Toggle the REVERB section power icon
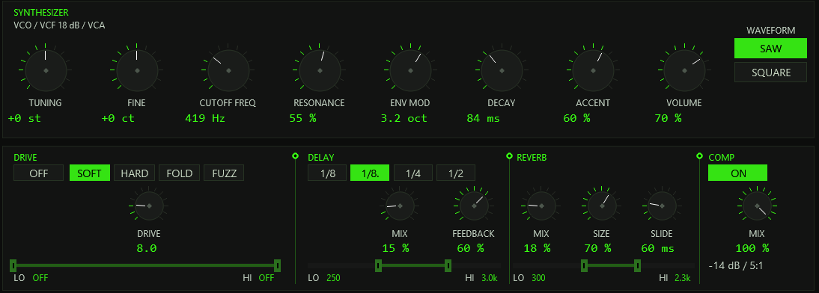Screen dimensions: 819x293 (509, 156)
